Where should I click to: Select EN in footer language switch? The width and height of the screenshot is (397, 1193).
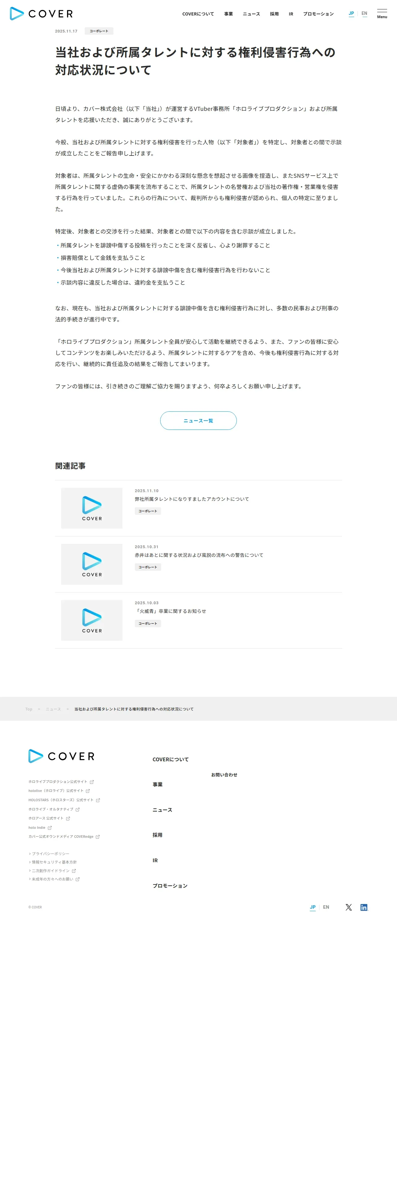point(326,907)
